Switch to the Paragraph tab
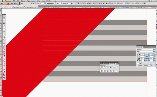This screenshot has height=97, width=157. coord(147,47)
